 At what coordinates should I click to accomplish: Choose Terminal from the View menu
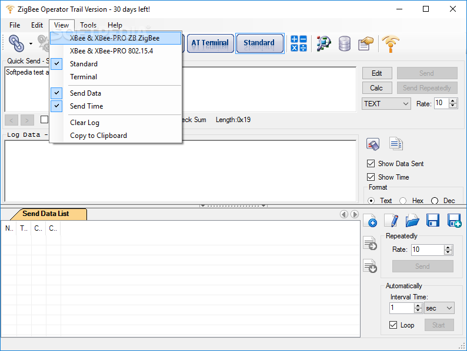115,77
